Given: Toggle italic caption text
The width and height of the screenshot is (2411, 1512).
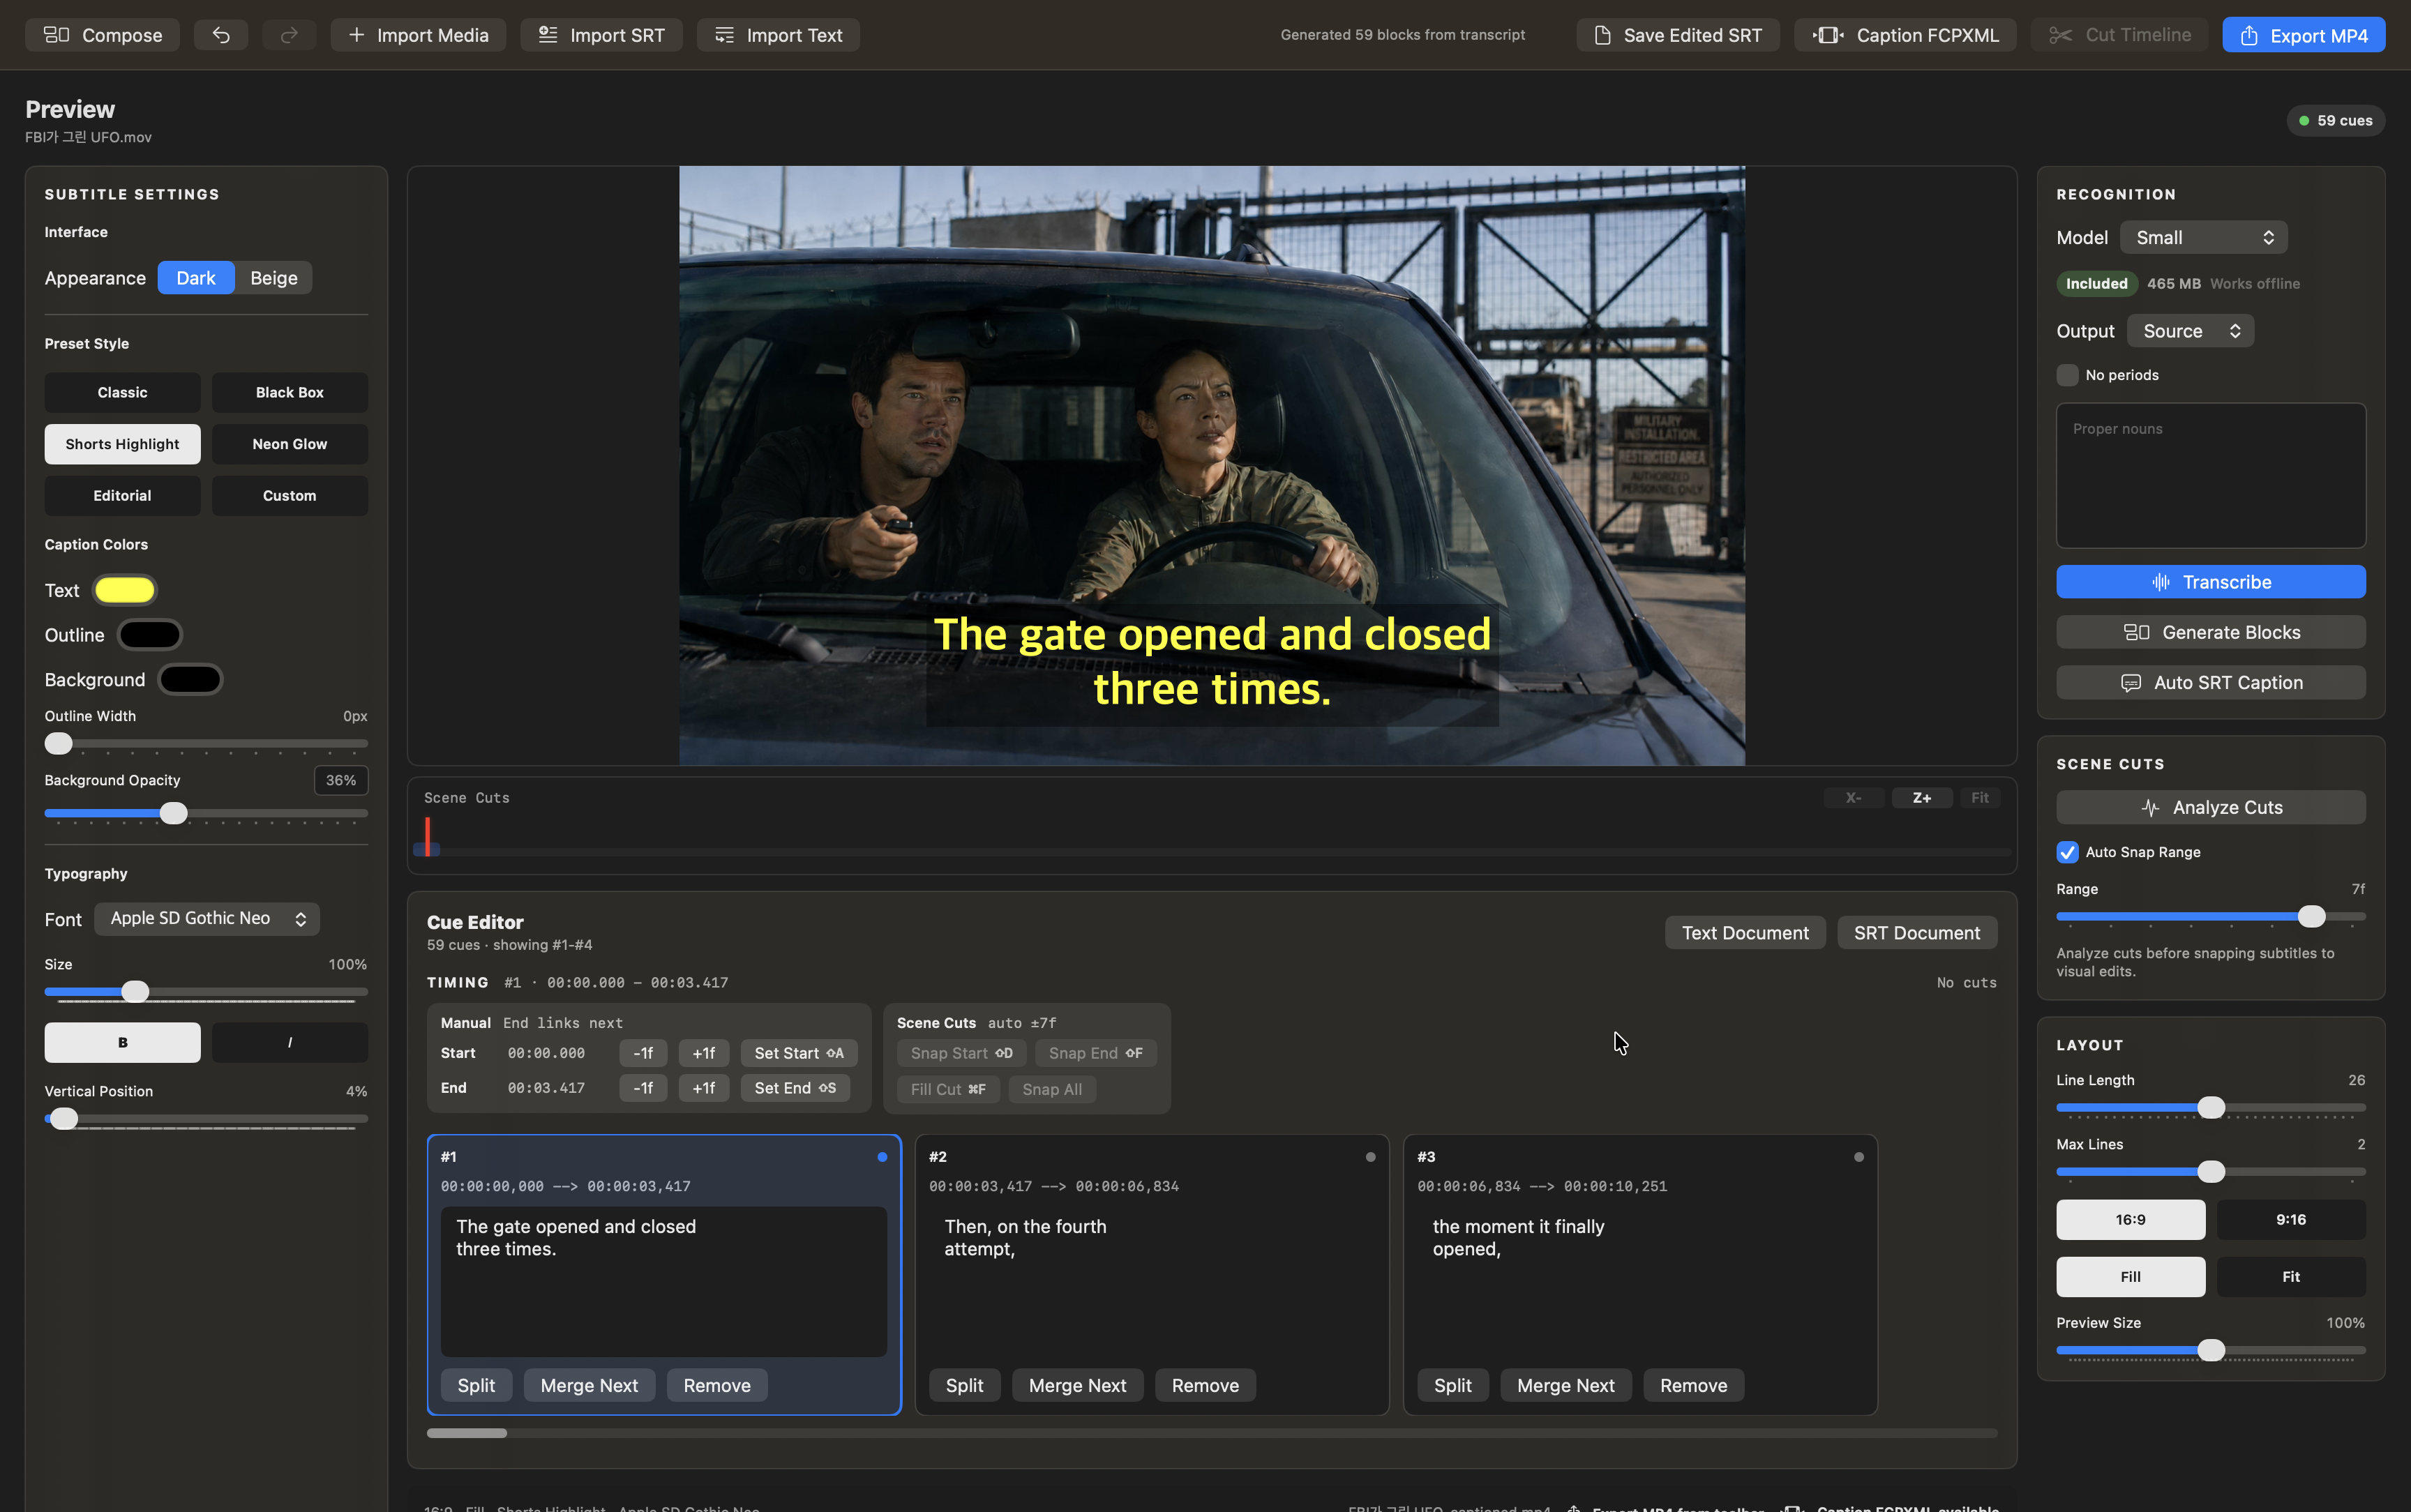Looking at the screenshot, I should tap(290, 1042).
